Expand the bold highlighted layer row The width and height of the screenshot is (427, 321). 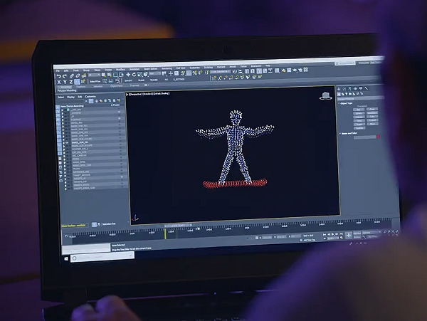(x=64, y=142)
